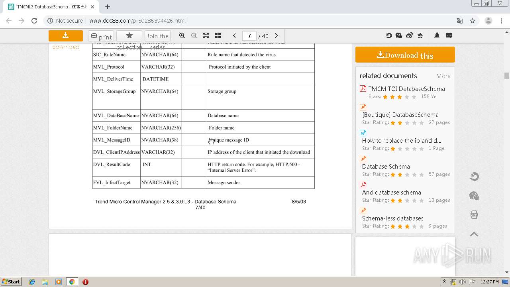Toggle fullscreen view icon
Viewport: 510px width, 287px height.
pyautogui.click(x=206, y=35)
